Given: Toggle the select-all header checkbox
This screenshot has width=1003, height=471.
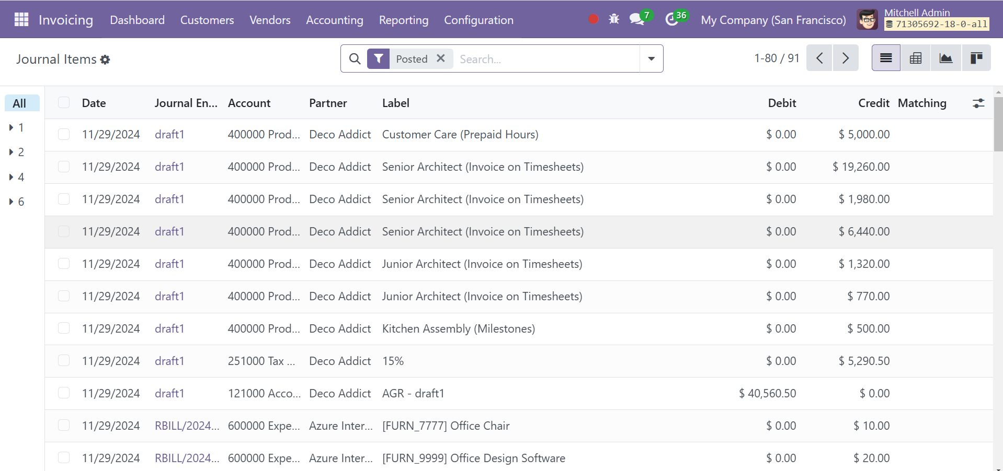Looking at the screenshot, I should [64, 102].
